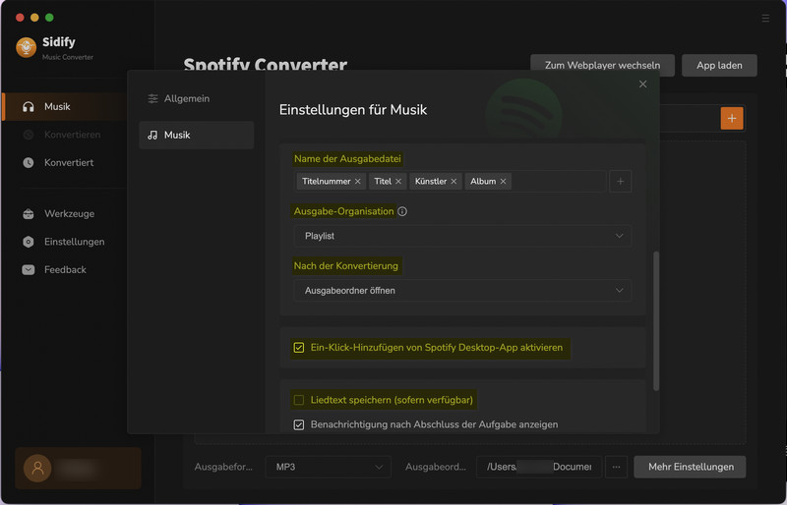
Task: Open the hamburger menu in the title bar
Action: pyautogui.click(x=765, y=19)
